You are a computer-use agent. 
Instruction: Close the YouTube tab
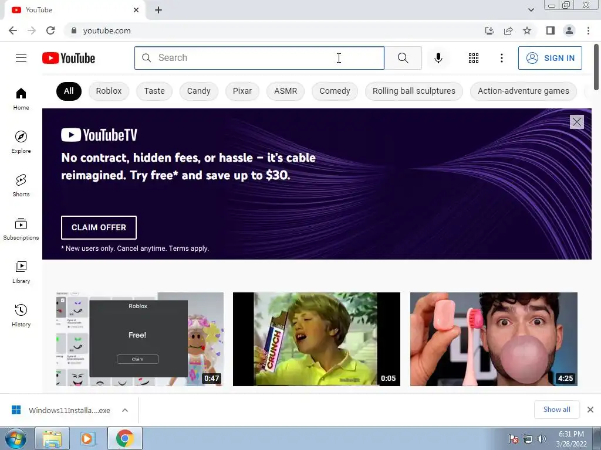[x=136, y=10]
